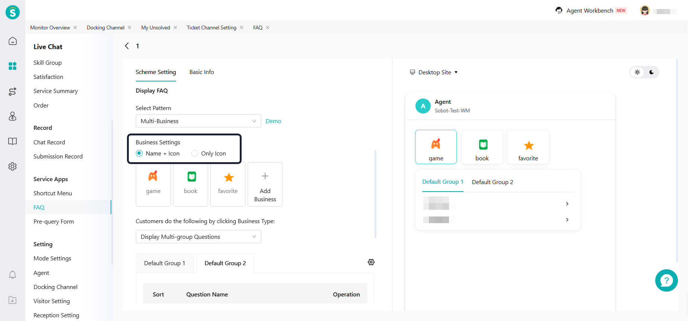The image size is (688, 321).
Task: Select the Only Icon radio option
Action: click(x=195, y=153)
